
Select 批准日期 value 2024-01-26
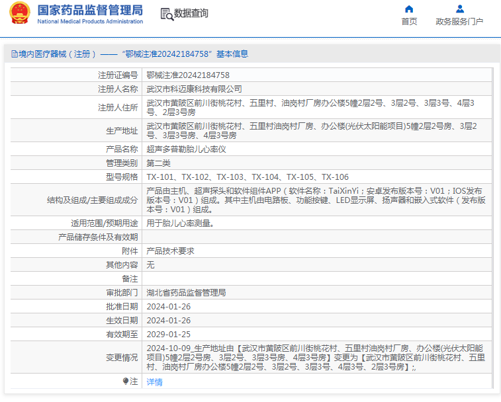click(x=168, y=307)
